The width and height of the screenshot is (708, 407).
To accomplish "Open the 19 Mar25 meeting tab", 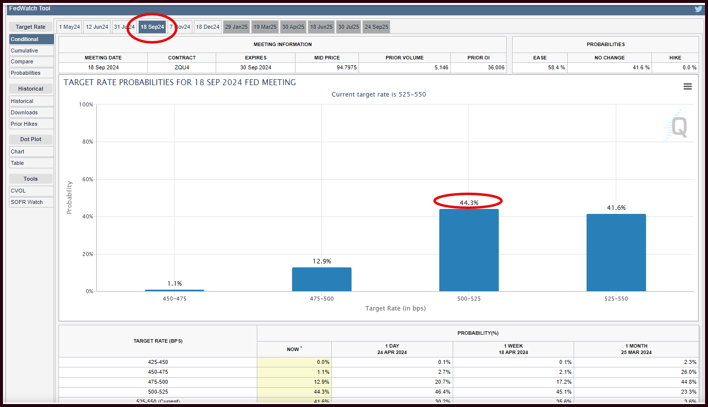I will coord(265,27).
